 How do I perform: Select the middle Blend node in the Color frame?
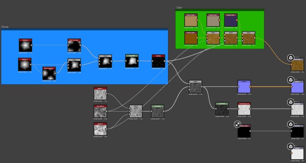[x=231, y=38]
